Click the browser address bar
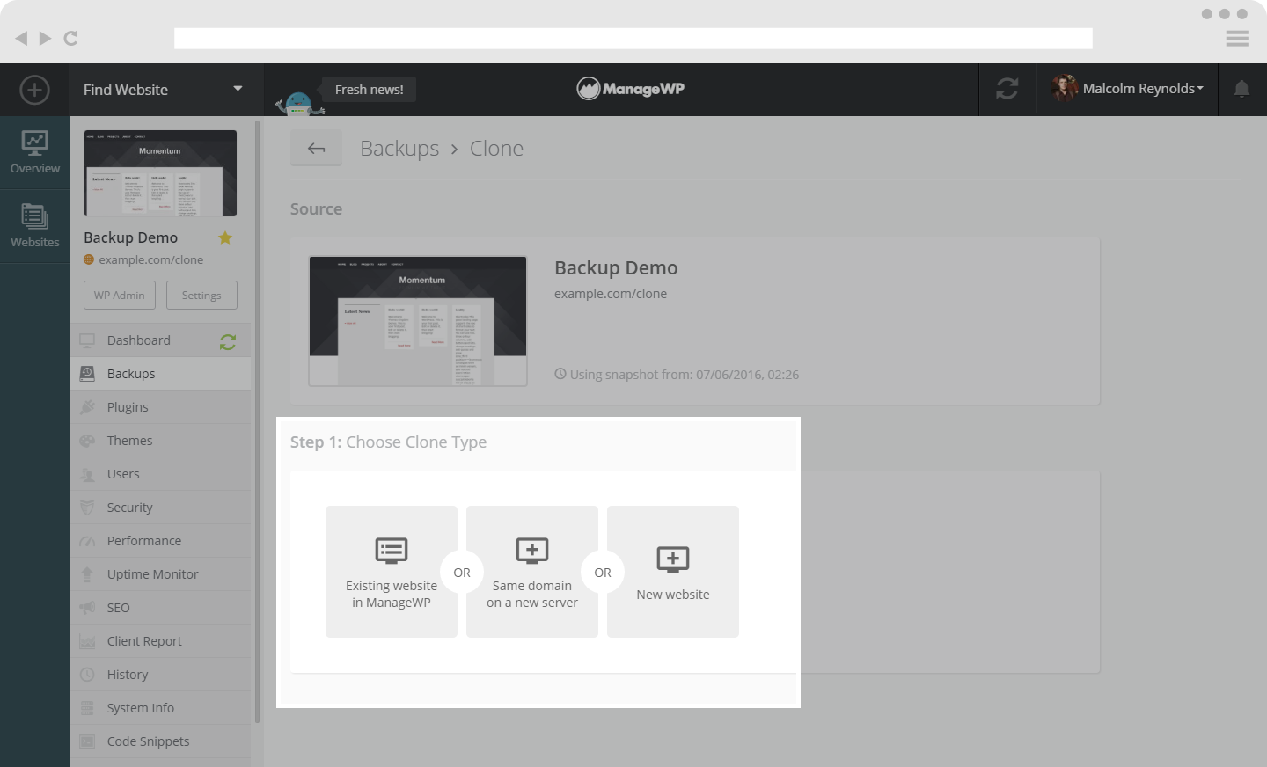This screenshot has height=767, width=1267. (633, 38)
